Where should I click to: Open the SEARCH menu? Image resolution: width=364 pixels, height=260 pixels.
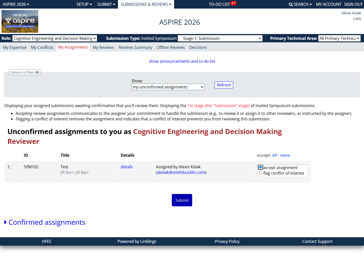(x=300, y=4)
